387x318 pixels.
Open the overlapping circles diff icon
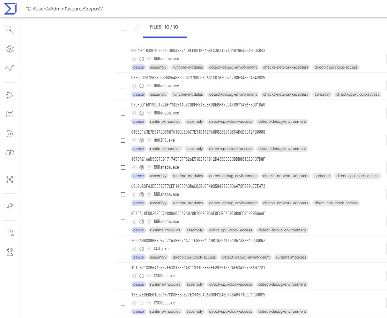(10, 153)
